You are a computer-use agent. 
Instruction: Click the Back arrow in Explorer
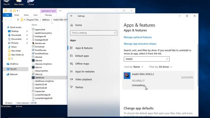coord(6,20)
